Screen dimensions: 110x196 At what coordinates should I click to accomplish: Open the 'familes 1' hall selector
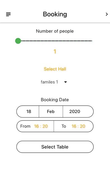[54, 82]
